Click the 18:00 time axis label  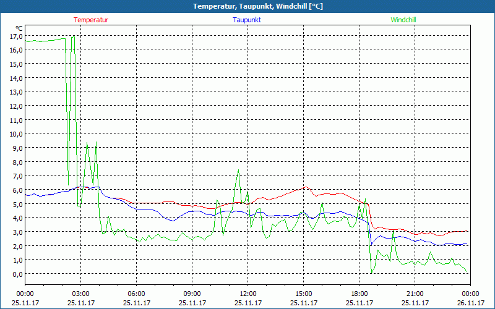(x=359, y=294)
